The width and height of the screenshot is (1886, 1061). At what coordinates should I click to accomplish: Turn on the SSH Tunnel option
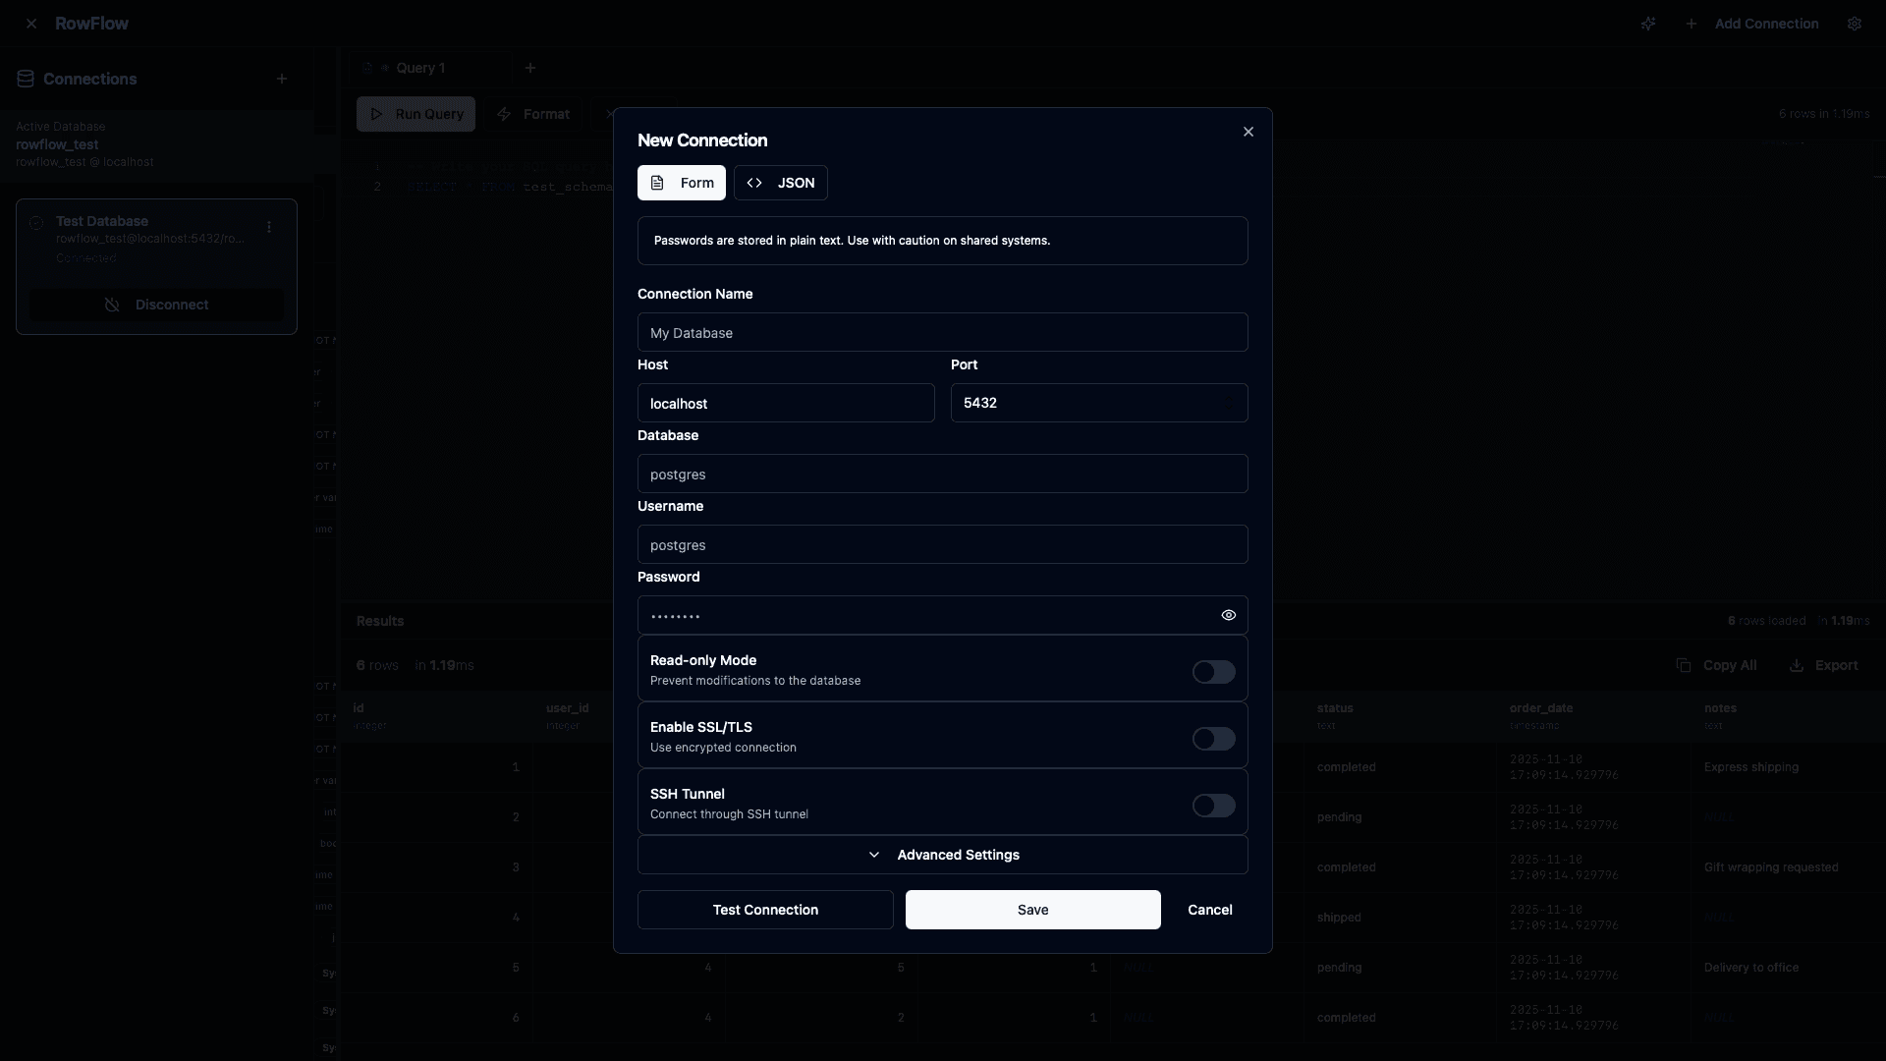coord(1213,806)
